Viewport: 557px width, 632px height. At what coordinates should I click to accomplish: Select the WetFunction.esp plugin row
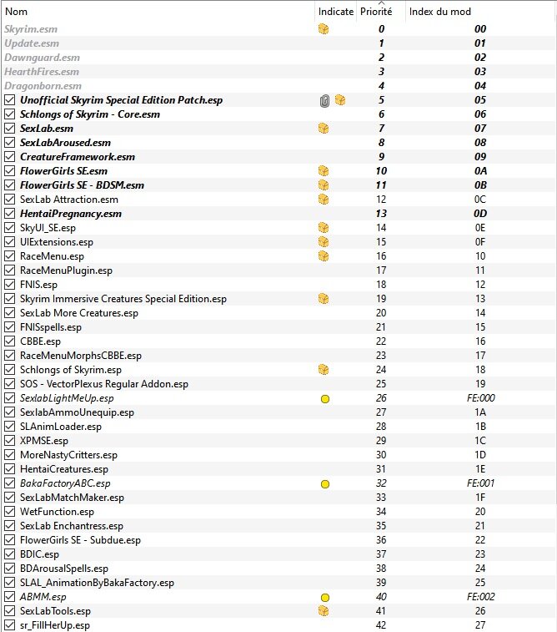[x=278, y=512]
